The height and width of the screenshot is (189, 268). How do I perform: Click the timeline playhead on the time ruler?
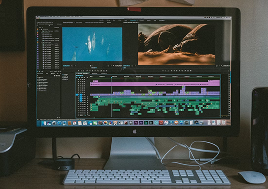pyautogui.click(x=111, y=78)
